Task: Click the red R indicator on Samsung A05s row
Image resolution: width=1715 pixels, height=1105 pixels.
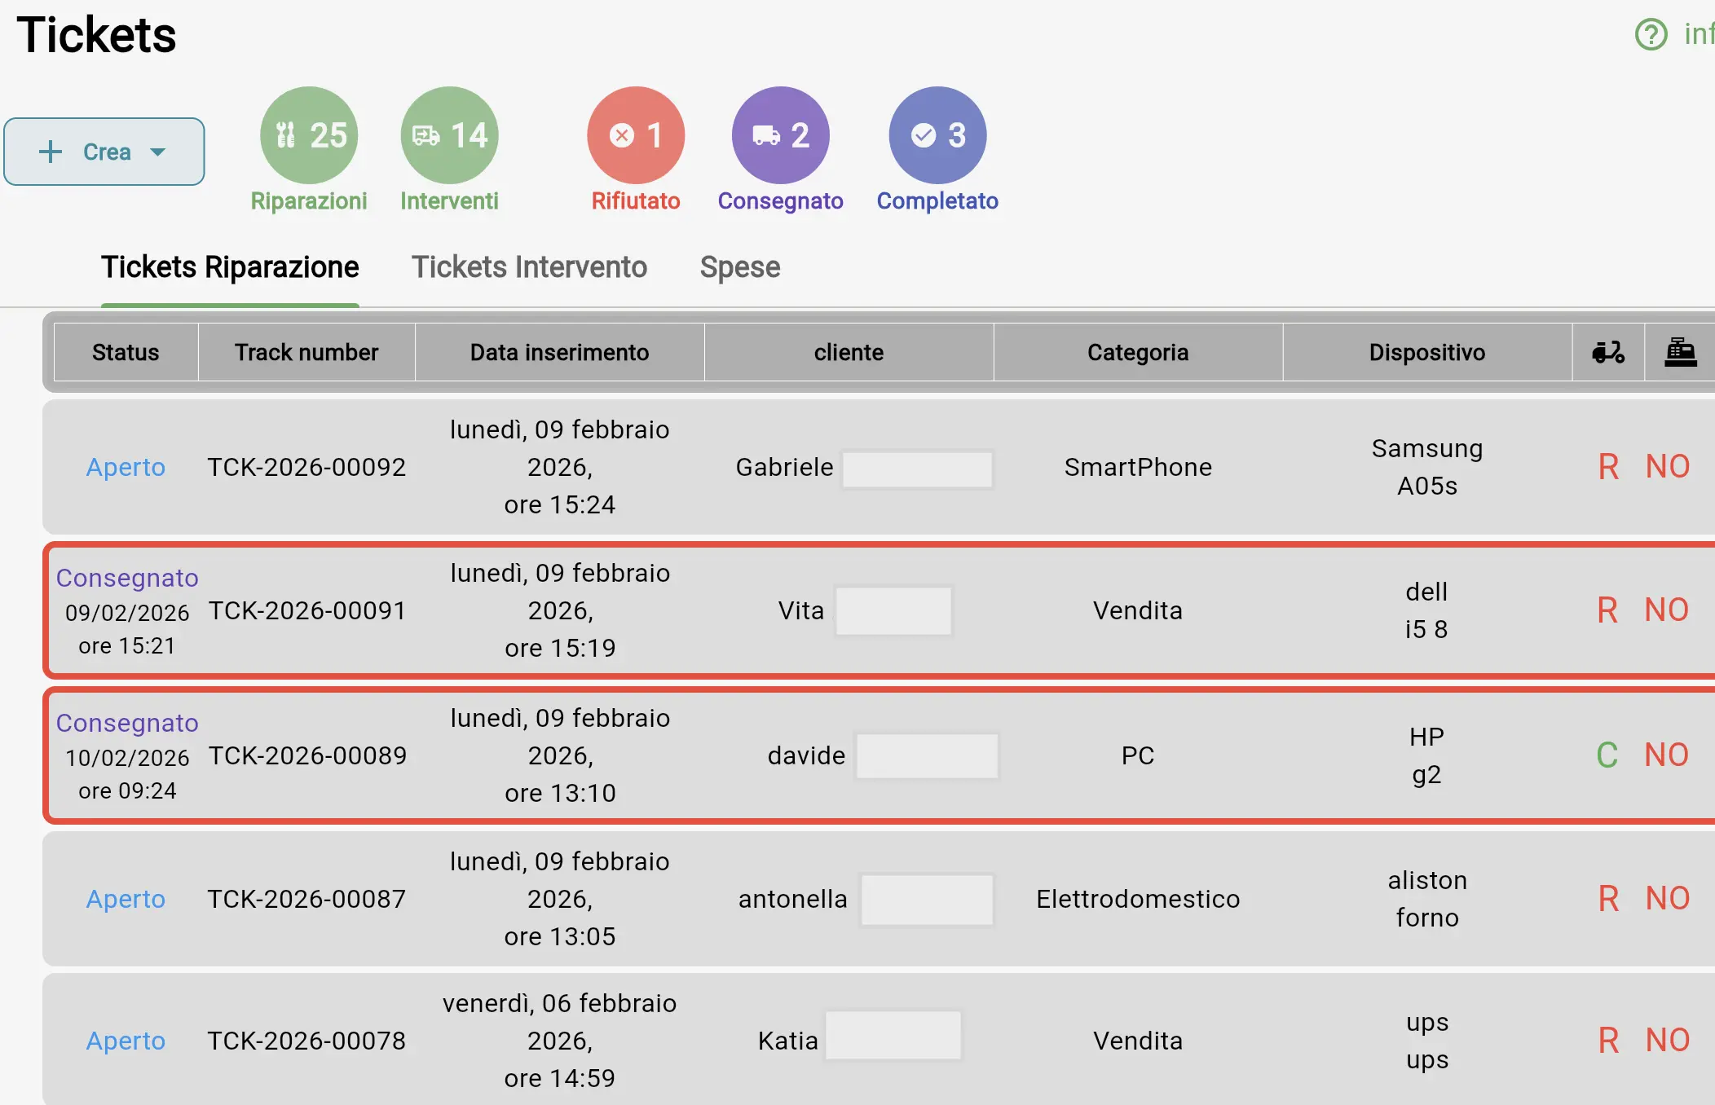Action: tap(1607, 466)
